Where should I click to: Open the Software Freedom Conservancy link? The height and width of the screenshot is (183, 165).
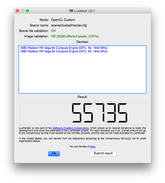point(71,128)
